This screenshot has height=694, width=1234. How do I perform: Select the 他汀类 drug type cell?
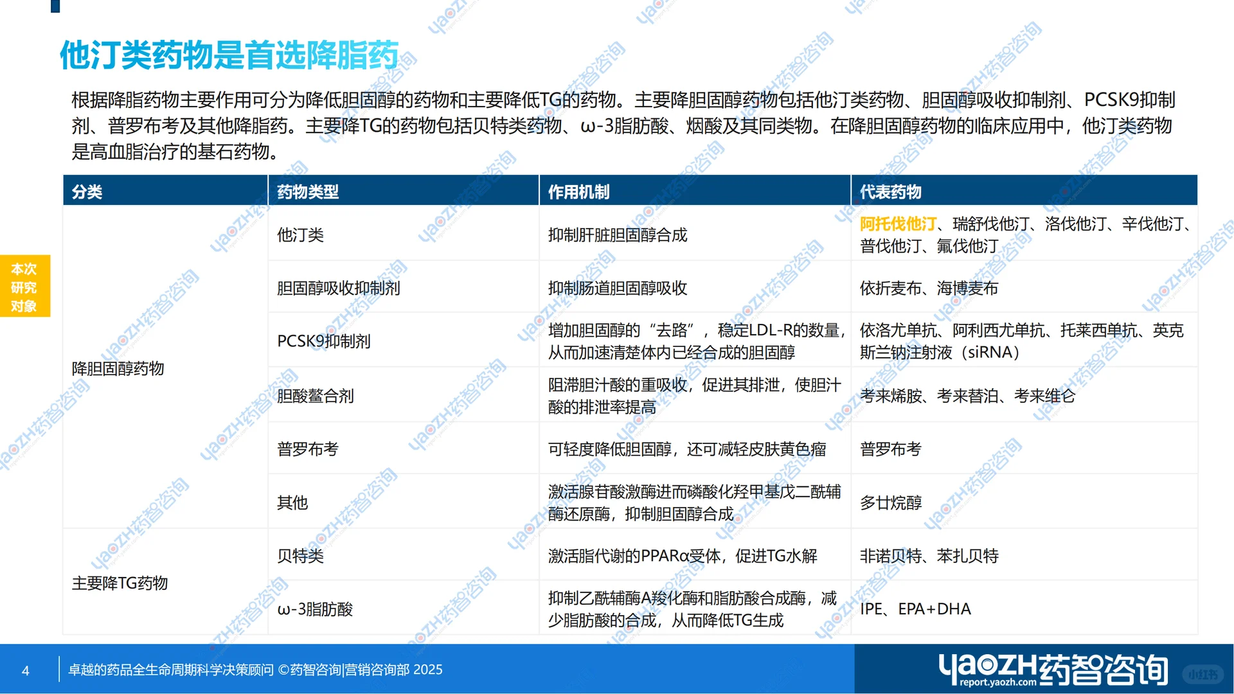[x=403, y=235]
